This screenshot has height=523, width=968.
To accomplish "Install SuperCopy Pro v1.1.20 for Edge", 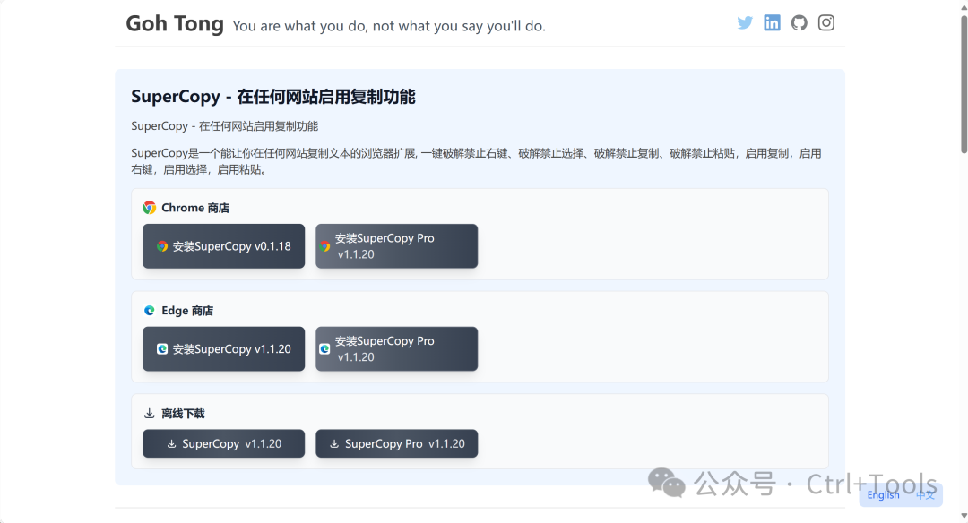I will 396,349.
